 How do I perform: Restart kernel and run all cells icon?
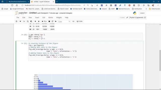56,21
